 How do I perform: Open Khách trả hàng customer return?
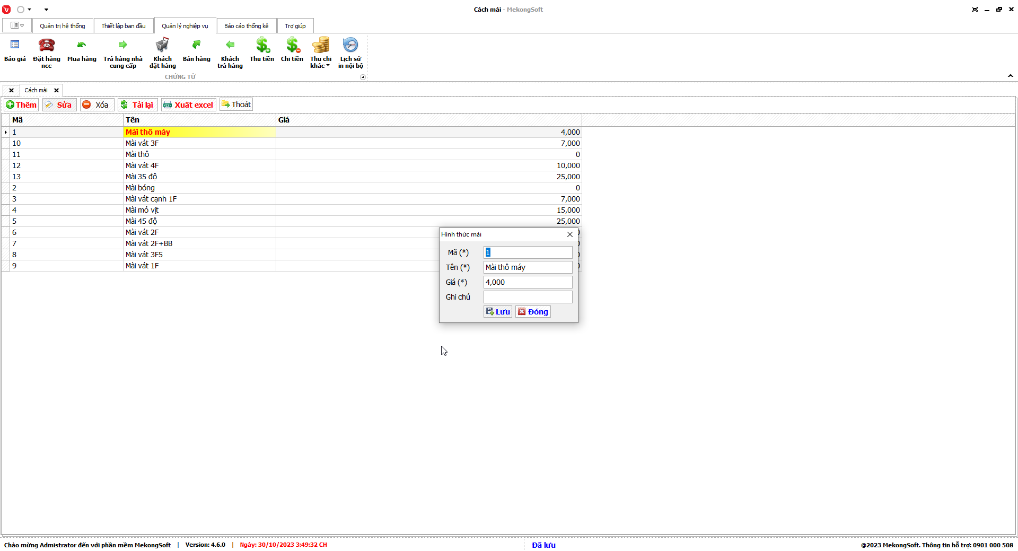[230, 52]
